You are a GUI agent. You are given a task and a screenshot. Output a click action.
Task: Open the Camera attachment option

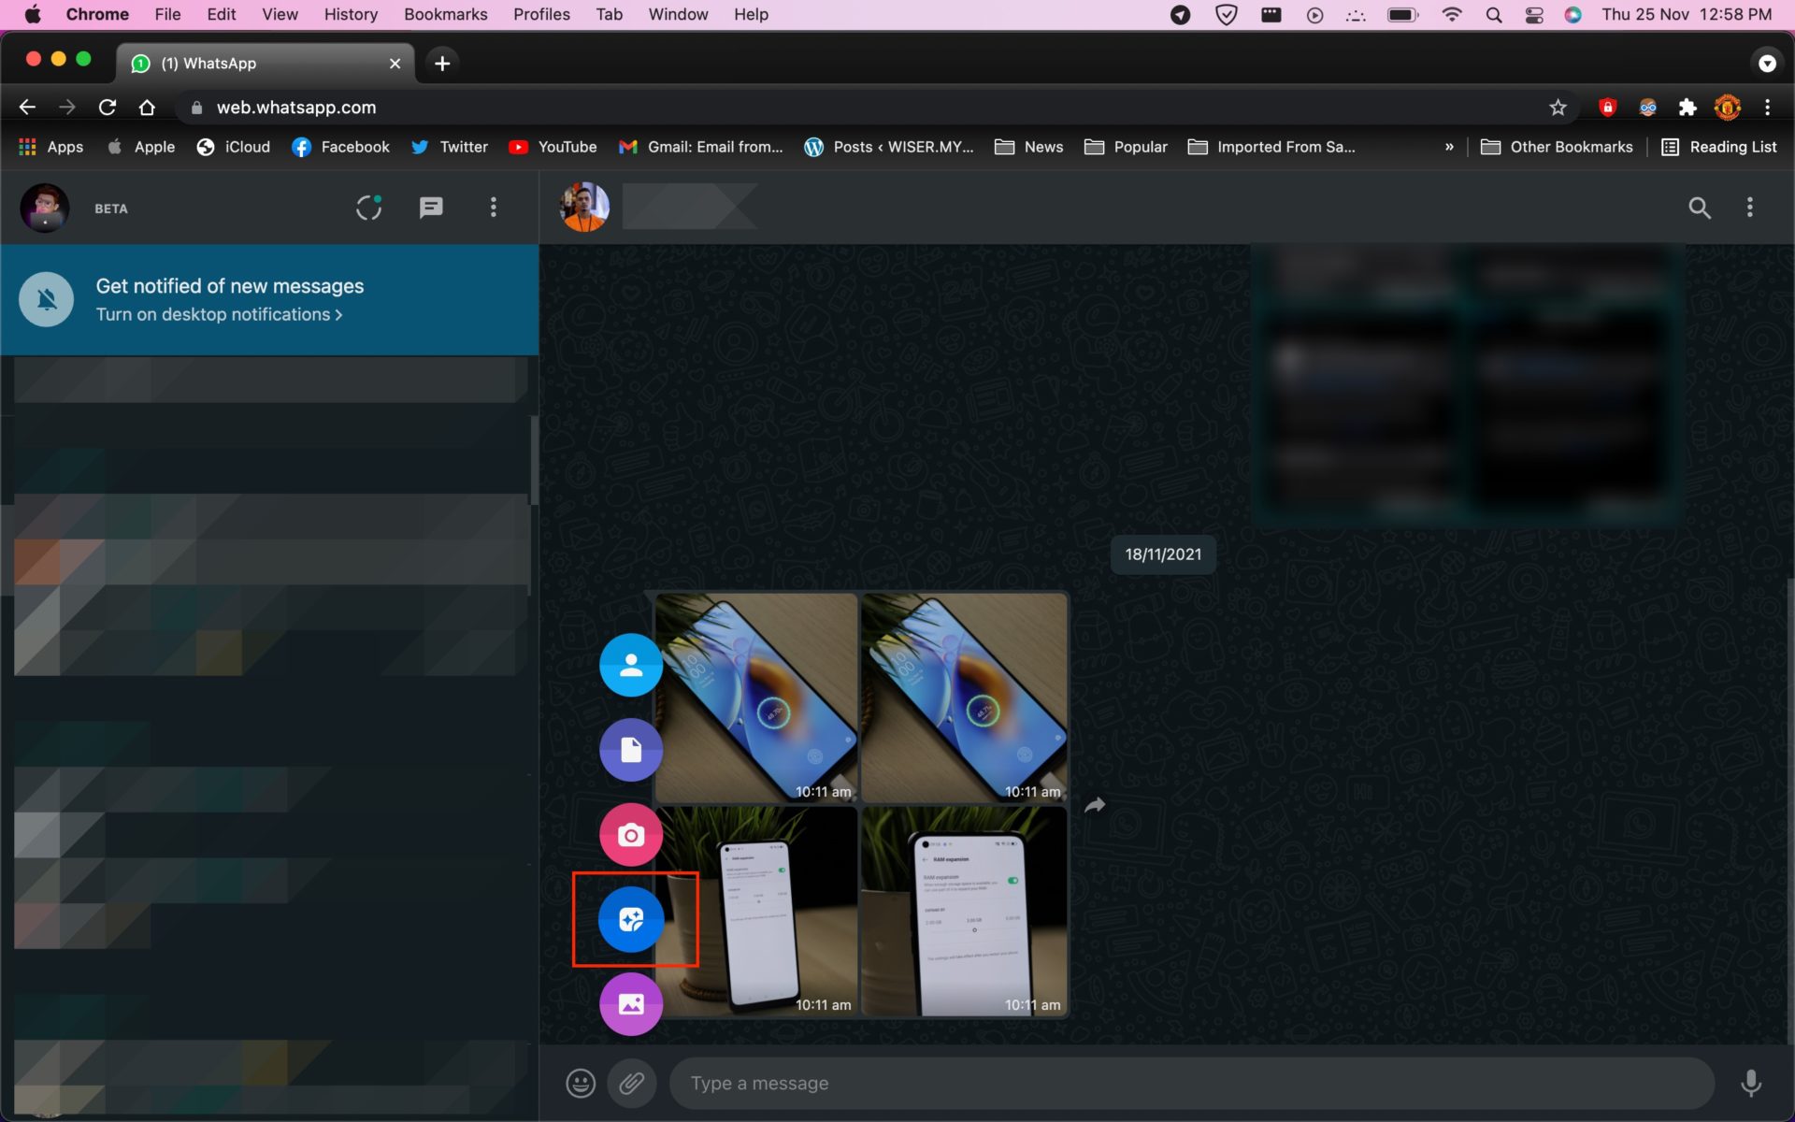click(x=631, y=835)
